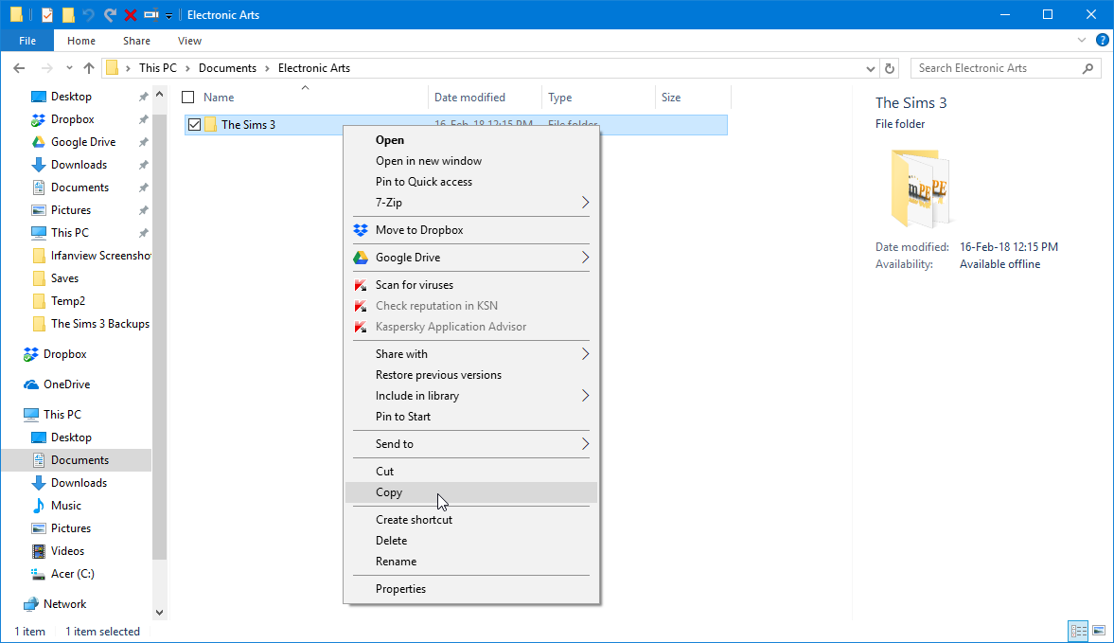Open the View ribbon tab
Image resolution: width=1114 pixels, height=643 pixels.
click(189, 41)
